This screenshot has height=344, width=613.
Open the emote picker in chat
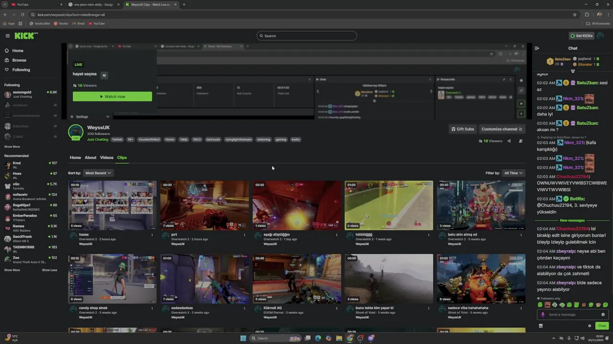(603, 314)
